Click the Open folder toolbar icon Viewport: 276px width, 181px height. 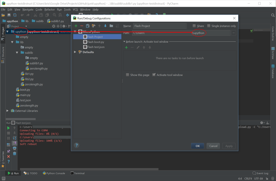(3, 15)
